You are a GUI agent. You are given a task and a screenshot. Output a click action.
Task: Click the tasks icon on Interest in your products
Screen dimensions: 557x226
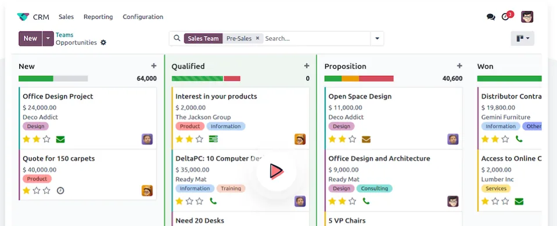[x=213, y=139]
